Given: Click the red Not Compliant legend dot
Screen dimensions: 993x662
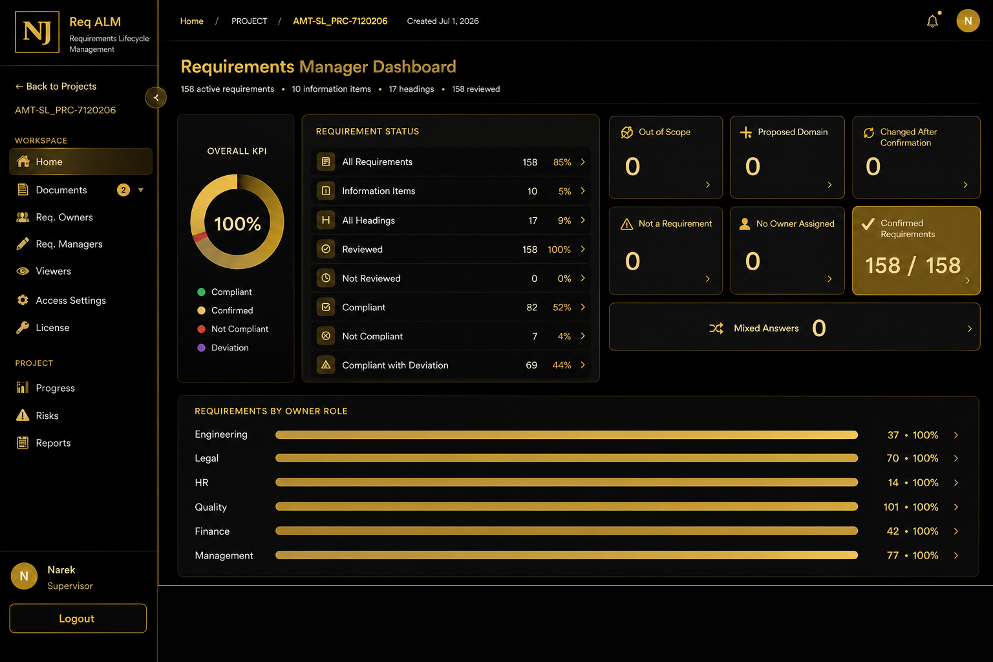Looking at the screenshot, I should coord(201,329).
